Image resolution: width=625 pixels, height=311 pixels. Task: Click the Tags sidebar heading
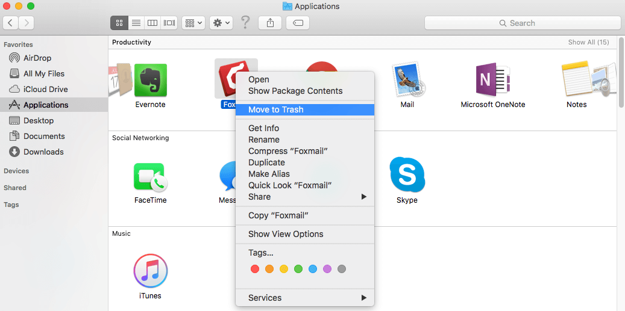[x=11, y=205]
